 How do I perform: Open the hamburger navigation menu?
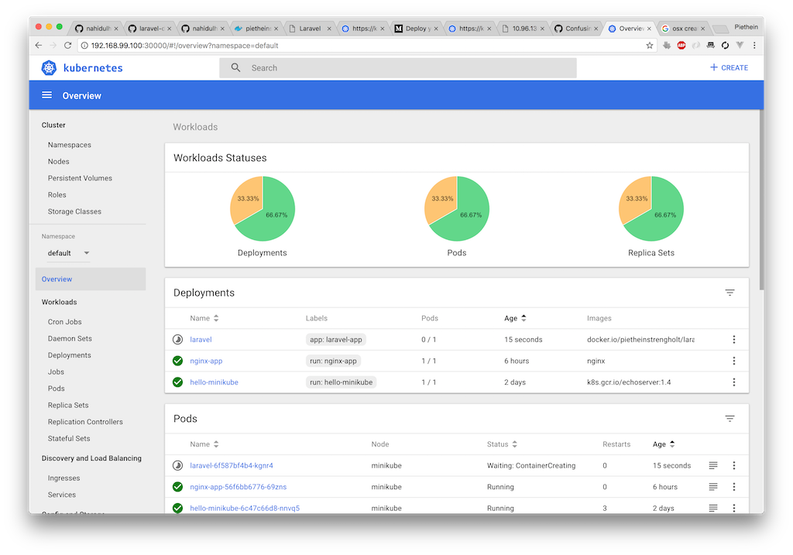coord(47,95)
